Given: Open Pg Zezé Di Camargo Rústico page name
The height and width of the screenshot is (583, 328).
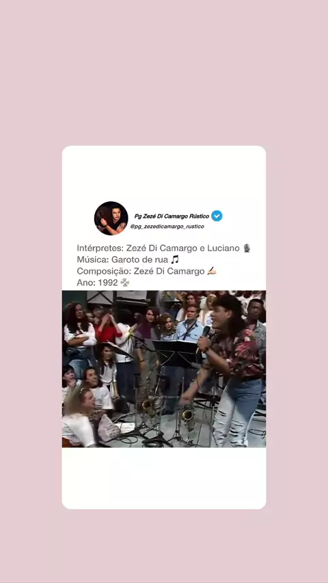Looking at the screenshot, I should [x=172, y=216].
